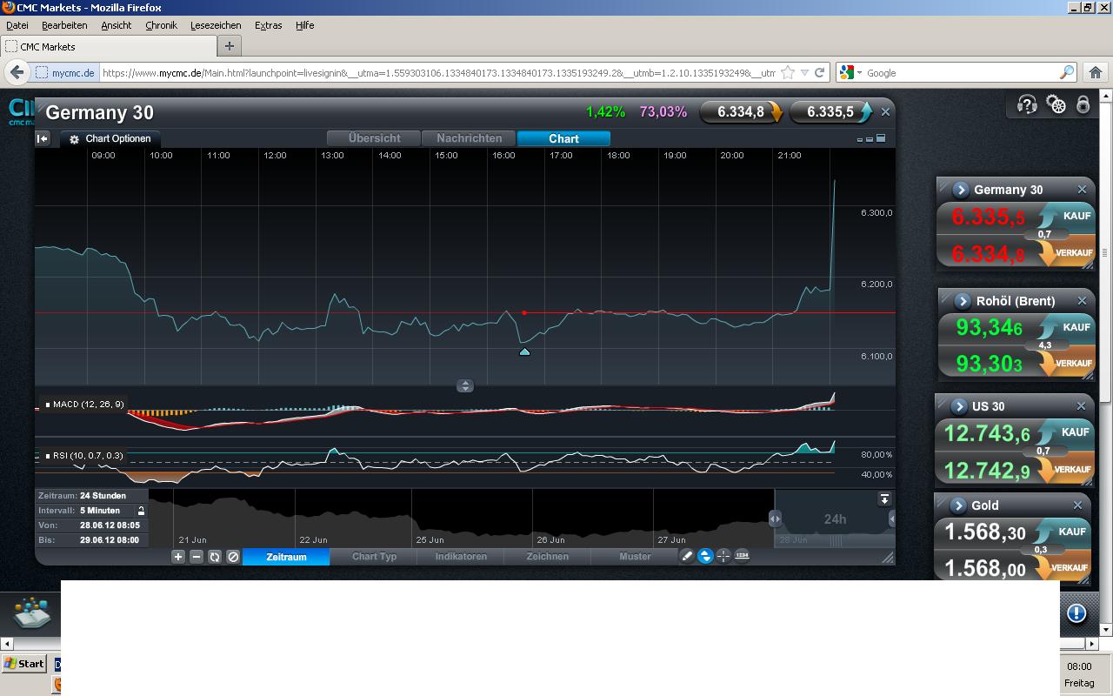Image resolution: width=1113 pixels, height=696 pixels.
Task: Zoom in chart with plus icon
Action: (178, 557)
